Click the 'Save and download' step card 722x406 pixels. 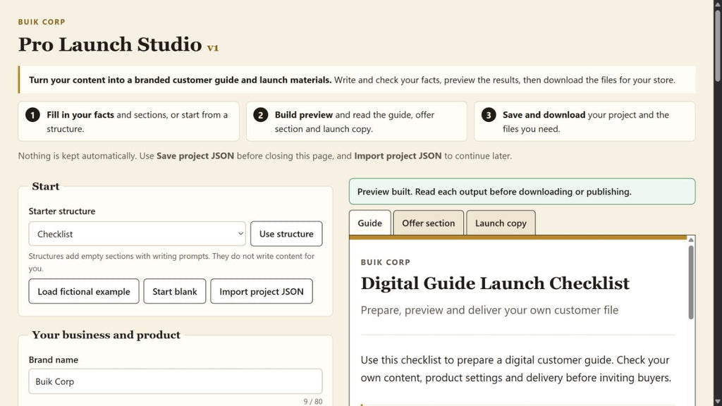[585, 121]
